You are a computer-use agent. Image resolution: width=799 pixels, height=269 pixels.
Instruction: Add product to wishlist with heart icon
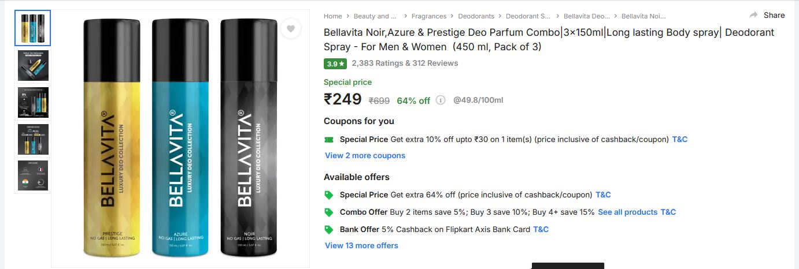point(291,29)
